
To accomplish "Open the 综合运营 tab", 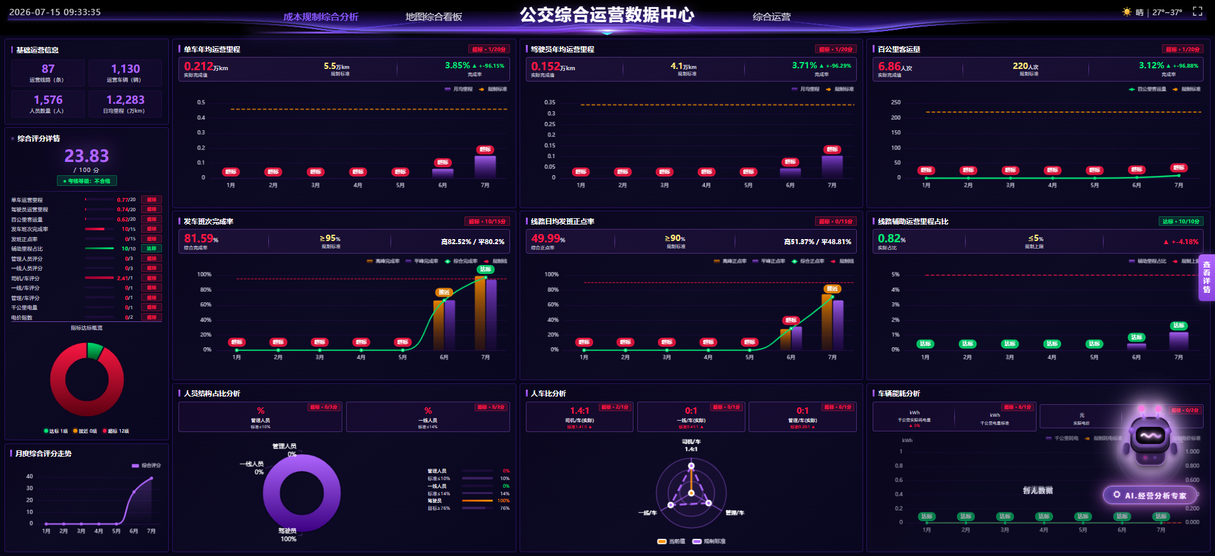I will [x=771, y=17].
